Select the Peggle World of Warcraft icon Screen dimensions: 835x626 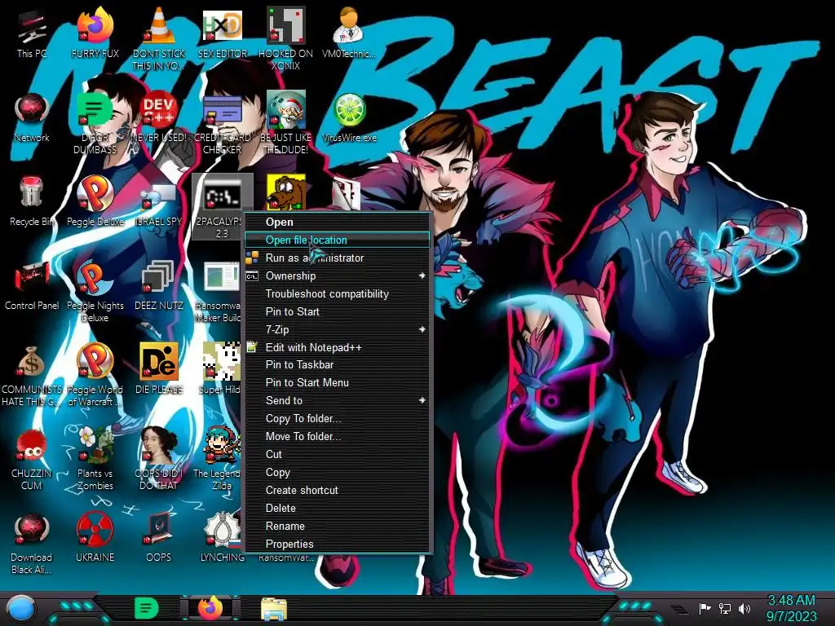95,376
